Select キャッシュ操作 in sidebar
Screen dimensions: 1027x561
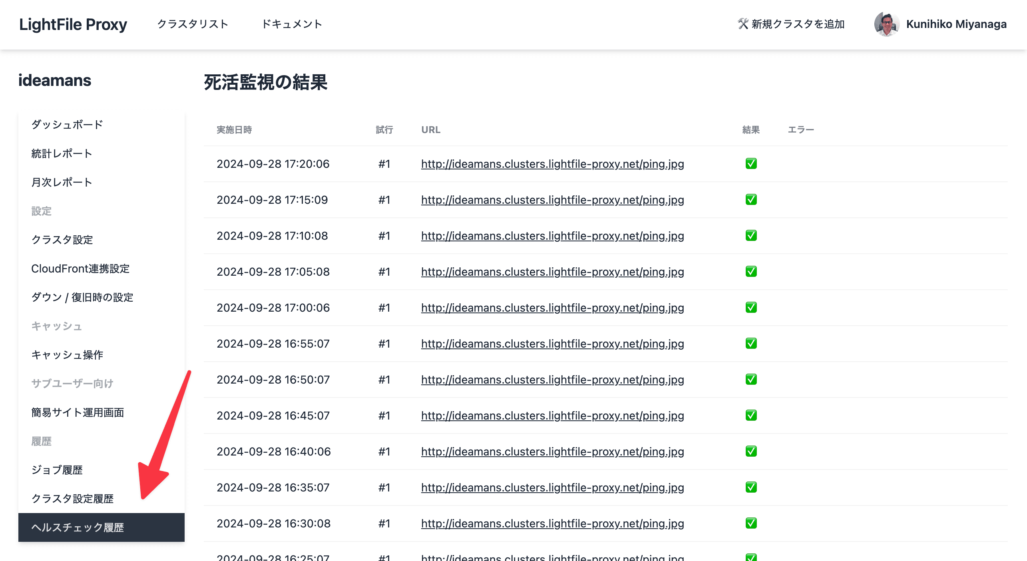click(x=67, y=355)
